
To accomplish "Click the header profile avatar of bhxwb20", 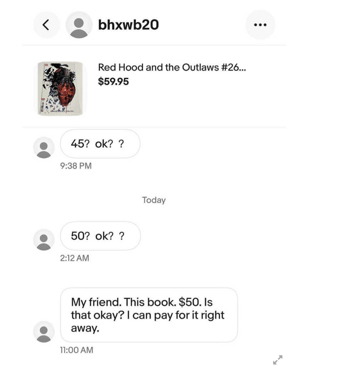I will (x=79, y=25).
